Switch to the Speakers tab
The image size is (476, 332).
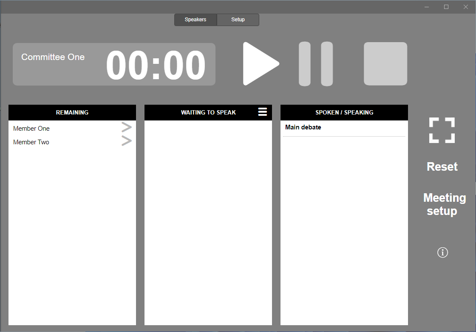click(x=195, y=20)
